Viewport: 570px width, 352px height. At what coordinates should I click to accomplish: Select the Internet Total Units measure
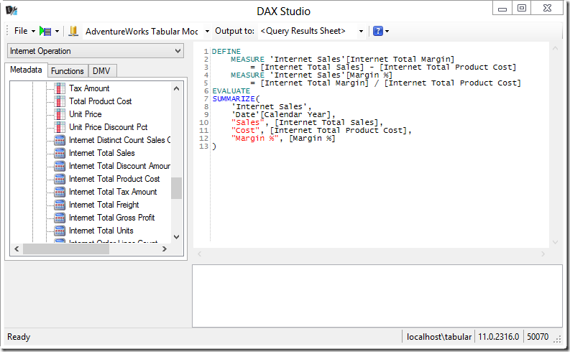pos(101,231)
